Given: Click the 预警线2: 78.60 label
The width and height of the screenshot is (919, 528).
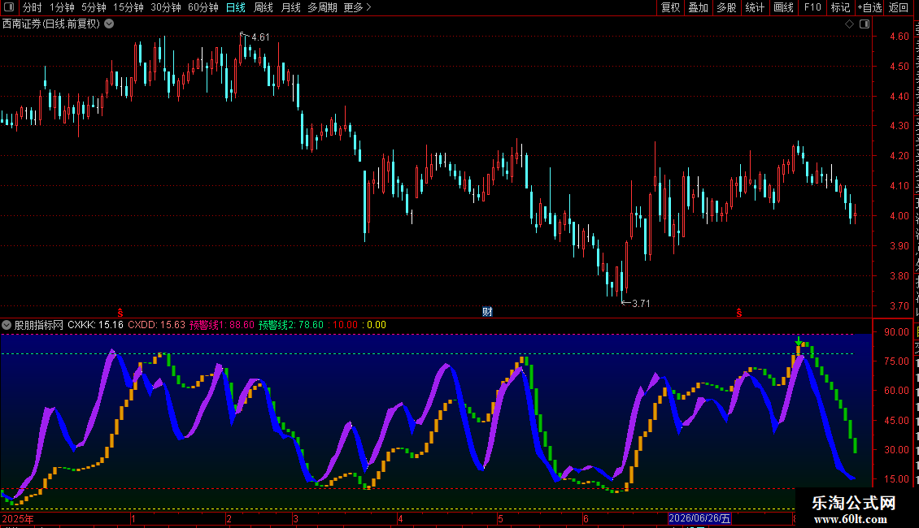Looking at the screenshot, I should [291, 325].
